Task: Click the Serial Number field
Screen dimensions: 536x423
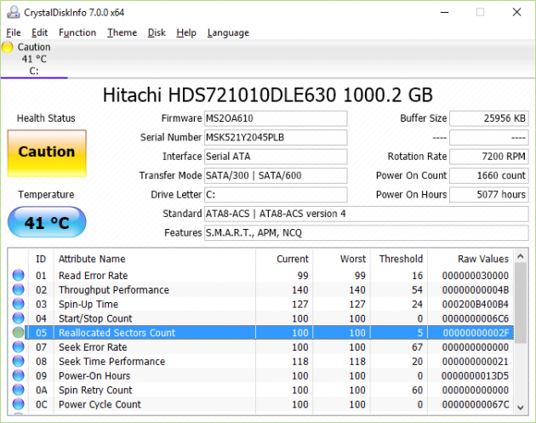Action: (x=276, y=137)
